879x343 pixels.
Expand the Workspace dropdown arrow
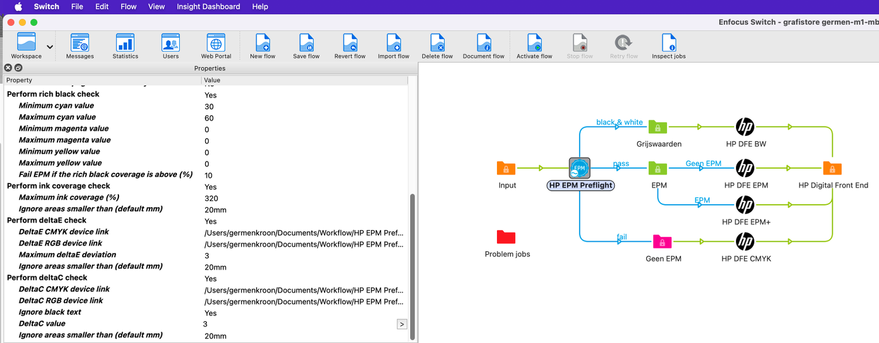50,47
